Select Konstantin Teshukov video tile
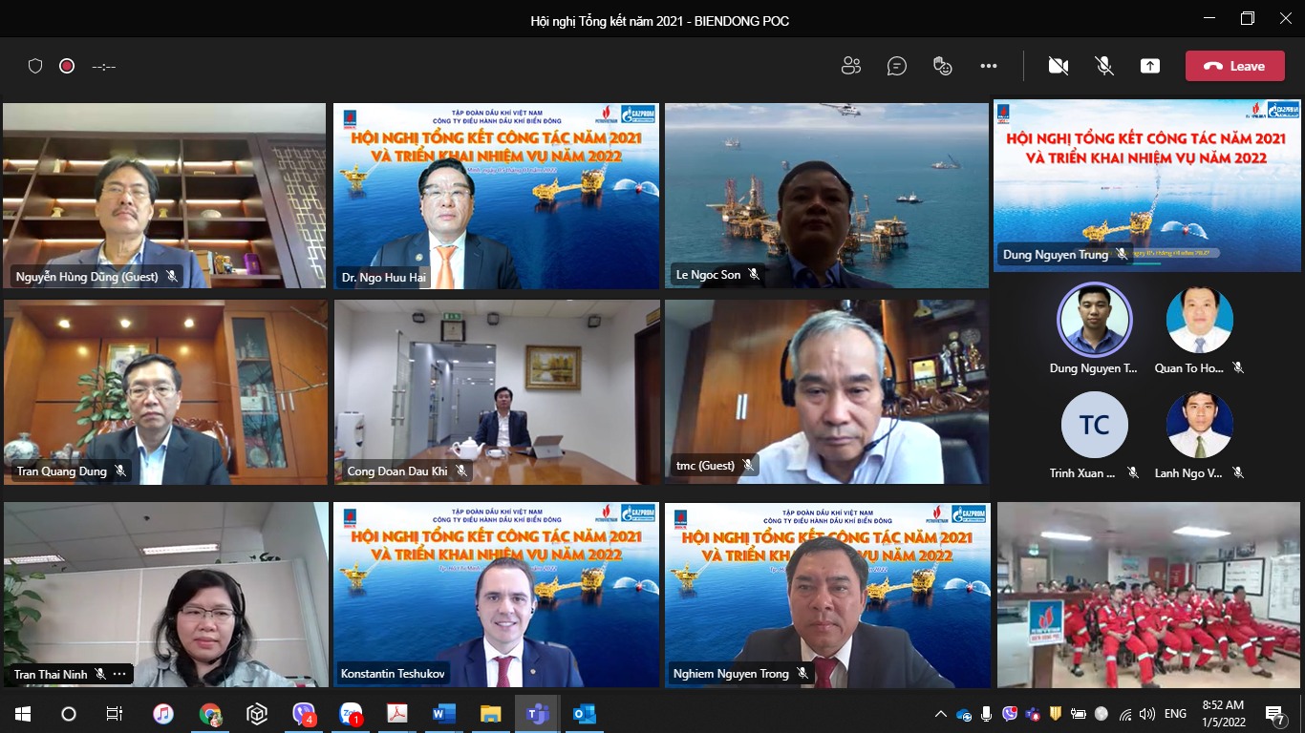Viewport: 1305px width, 733px height. pos(496,595)
